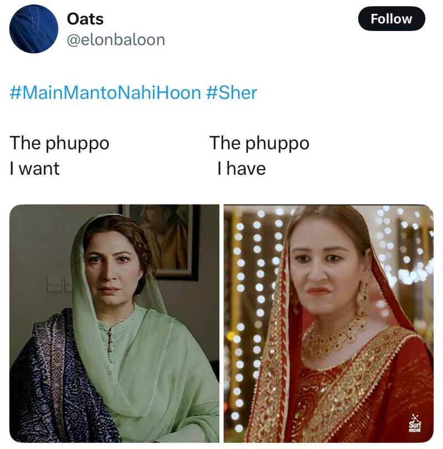Click the gold necklace in the right photo
The height and width of the screenshot is (449, 443).
pos(333,337)
